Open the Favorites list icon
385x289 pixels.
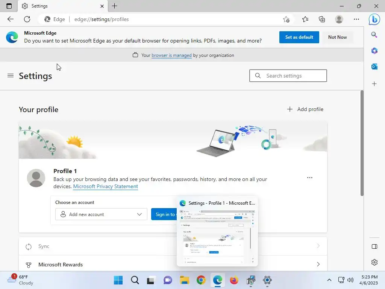click(305, 19)
